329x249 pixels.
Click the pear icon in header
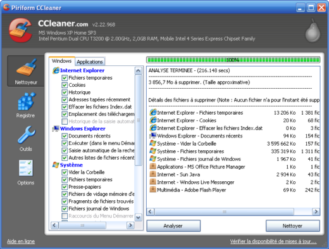(313, 31)
